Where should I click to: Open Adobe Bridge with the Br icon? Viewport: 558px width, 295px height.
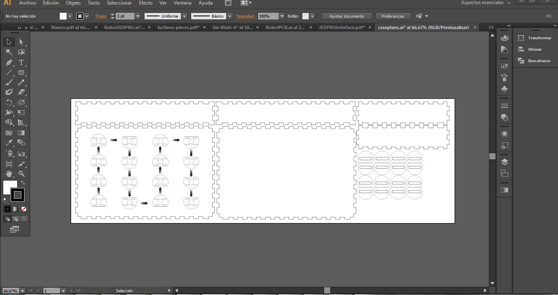coord(228,3)
